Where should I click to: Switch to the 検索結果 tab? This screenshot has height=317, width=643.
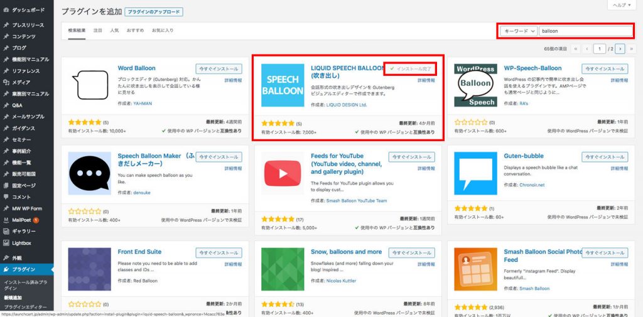[77, 30]
